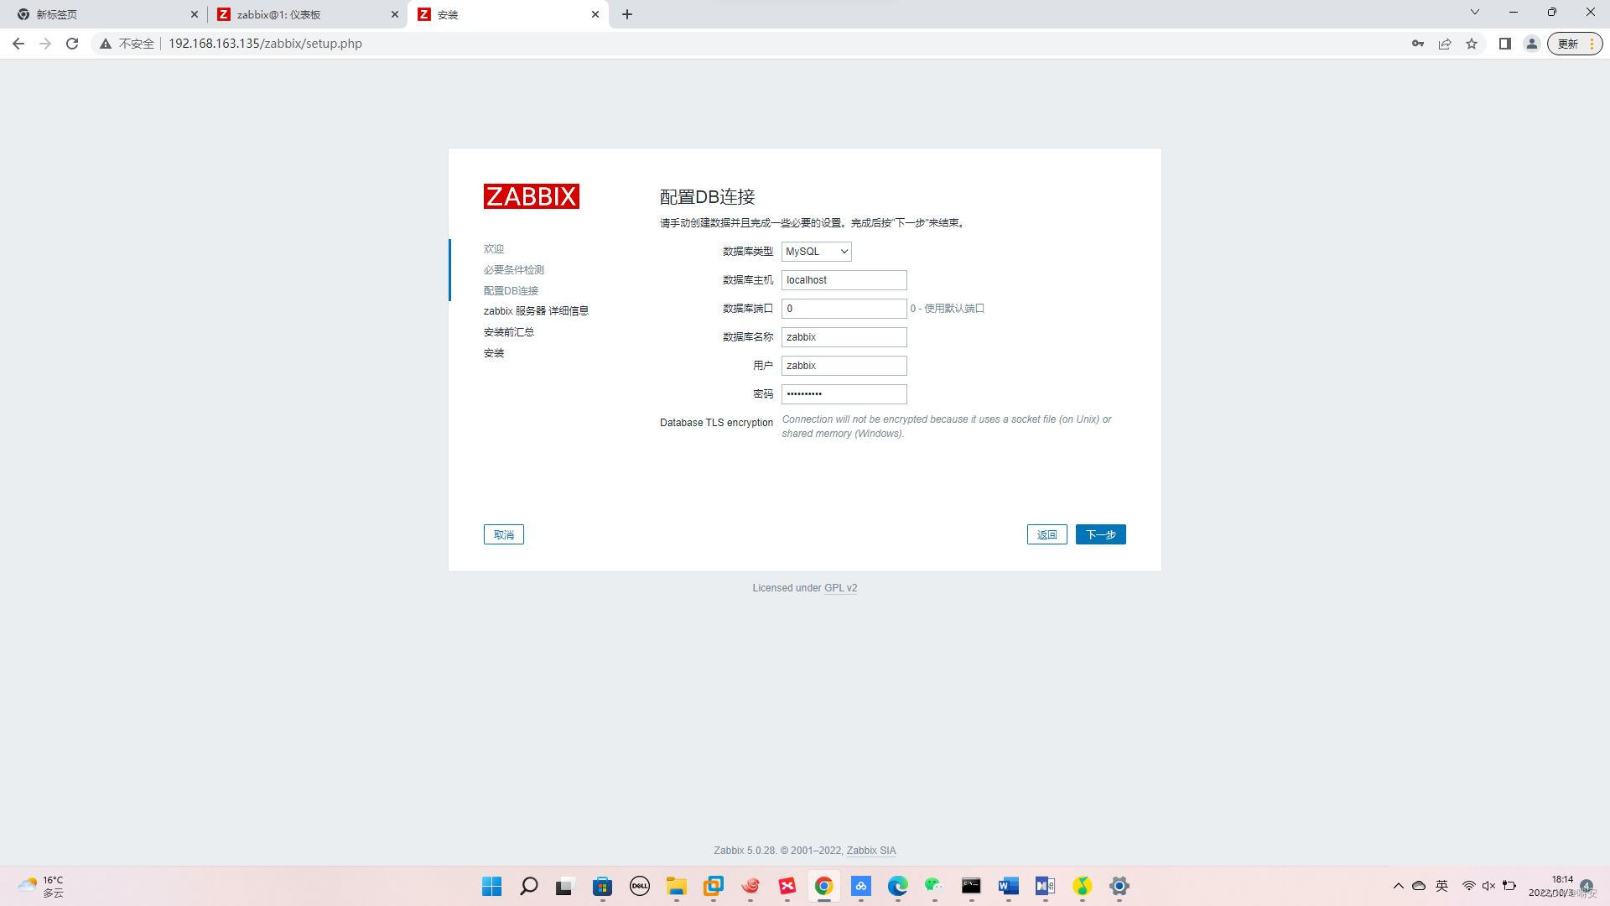Open the Windows Start menu
1610x906 pixels.
[492, 886]
